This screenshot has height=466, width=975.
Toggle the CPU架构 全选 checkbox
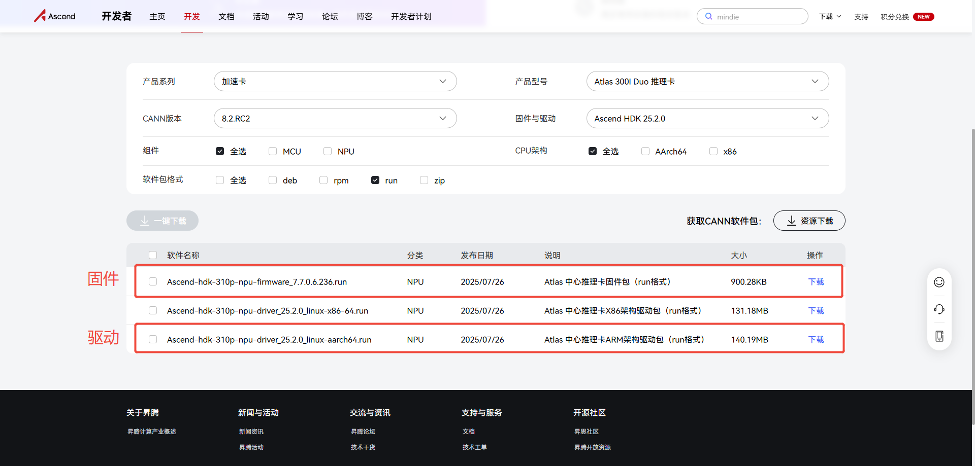pos(593,151)
